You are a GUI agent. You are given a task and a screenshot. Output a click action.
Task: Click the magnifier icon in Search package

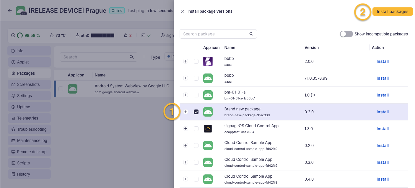coord(251,34)
